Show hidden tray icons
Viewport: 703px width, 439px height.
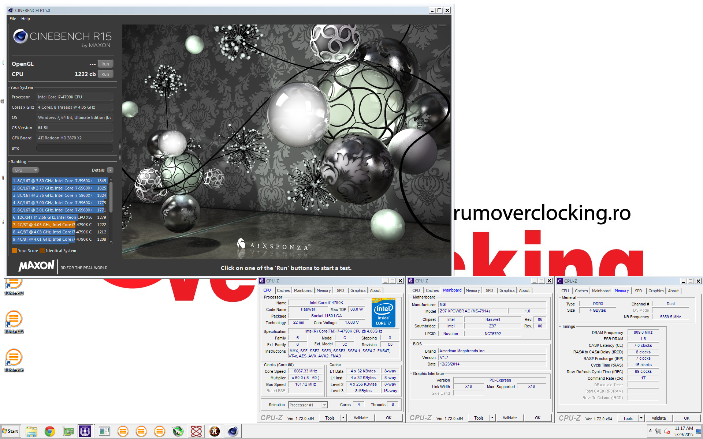pyautogui.click(x=650, y=431)
